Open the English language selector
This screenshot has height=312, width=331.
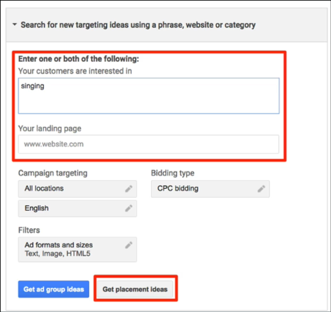tap(69, 208)
